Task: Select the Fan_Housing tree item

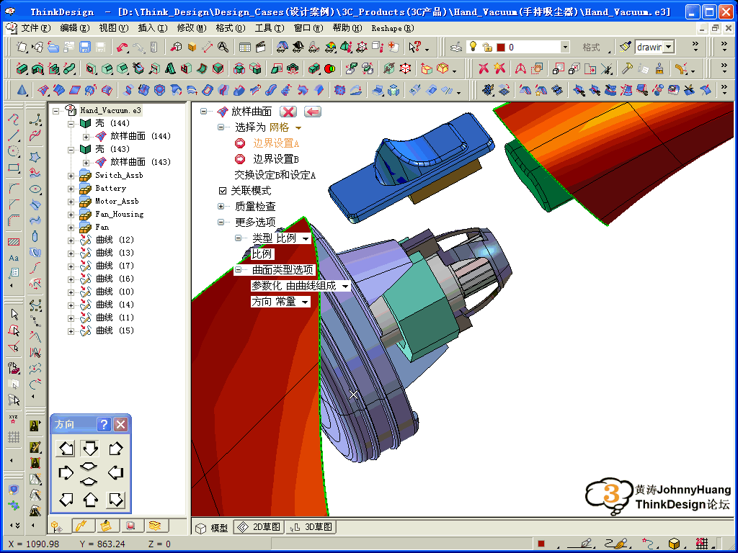Action: pyautogui.click(x=119, y=215)
